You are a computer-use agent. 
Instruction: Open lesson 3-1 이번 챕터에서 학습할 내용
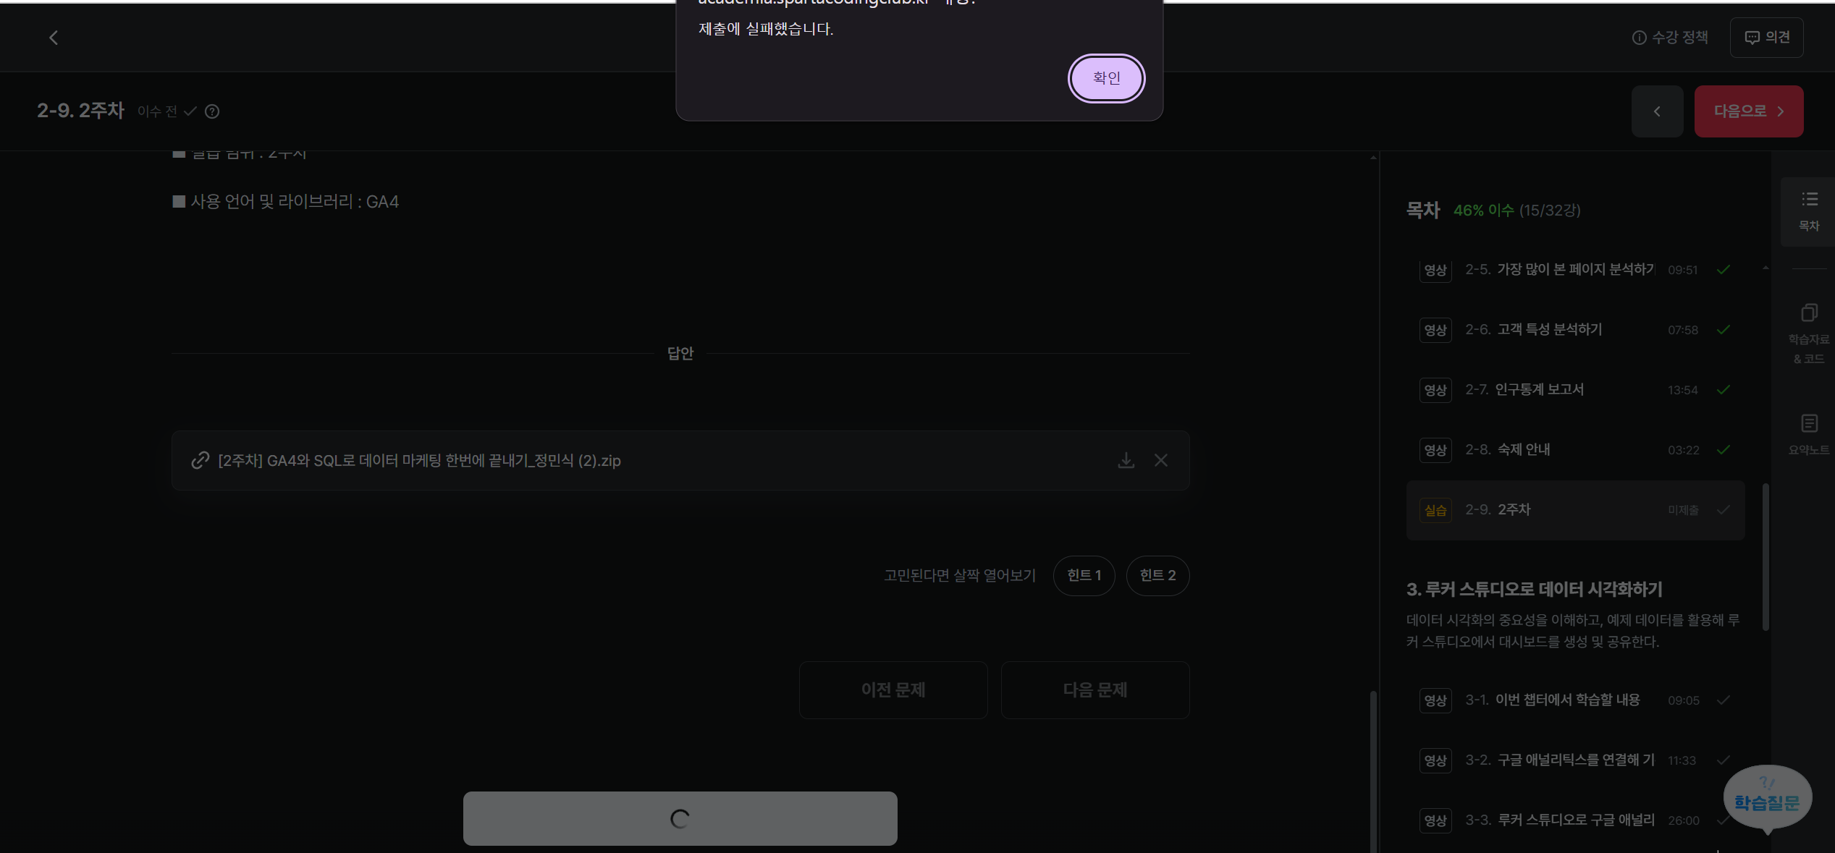[x=1575, y=700]
